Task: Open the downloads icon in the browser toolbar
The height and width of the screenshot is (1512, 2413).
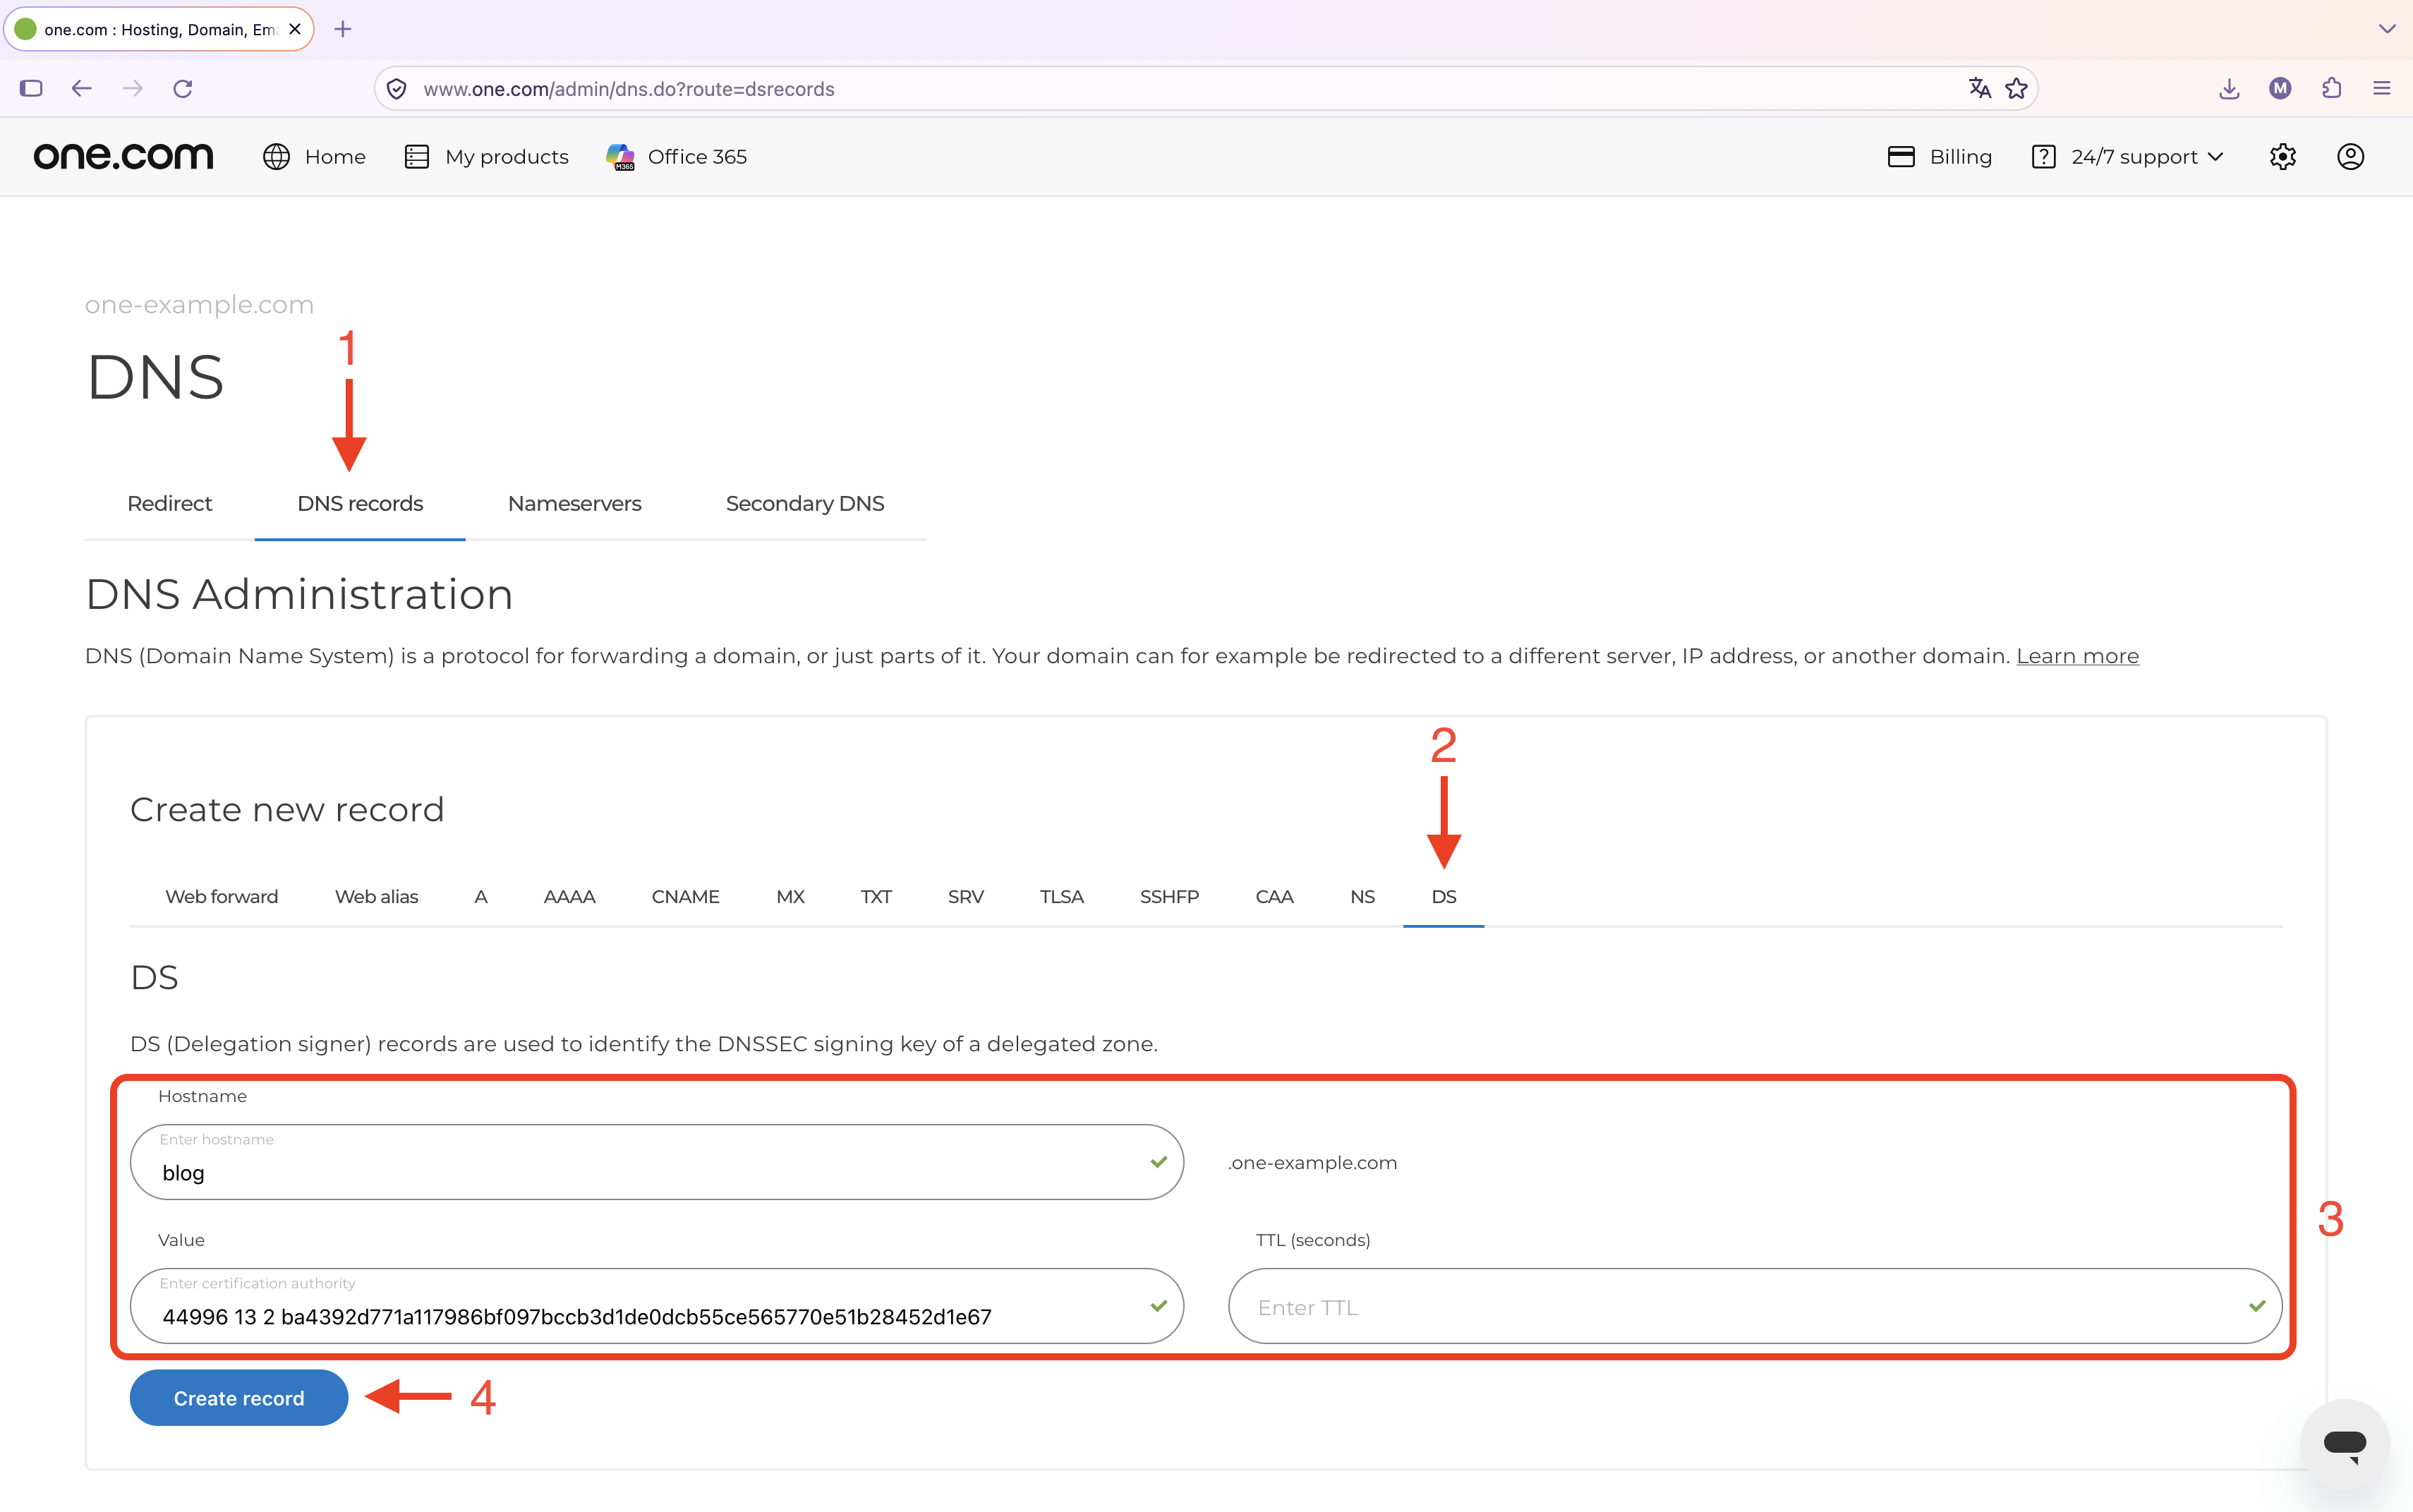Action: click(2229, 88)
